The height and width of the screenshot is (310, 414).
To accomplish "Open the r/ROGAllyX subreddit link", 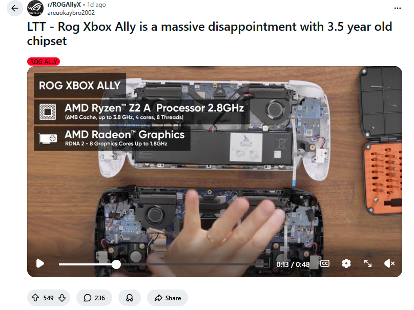I will (64, 5).
